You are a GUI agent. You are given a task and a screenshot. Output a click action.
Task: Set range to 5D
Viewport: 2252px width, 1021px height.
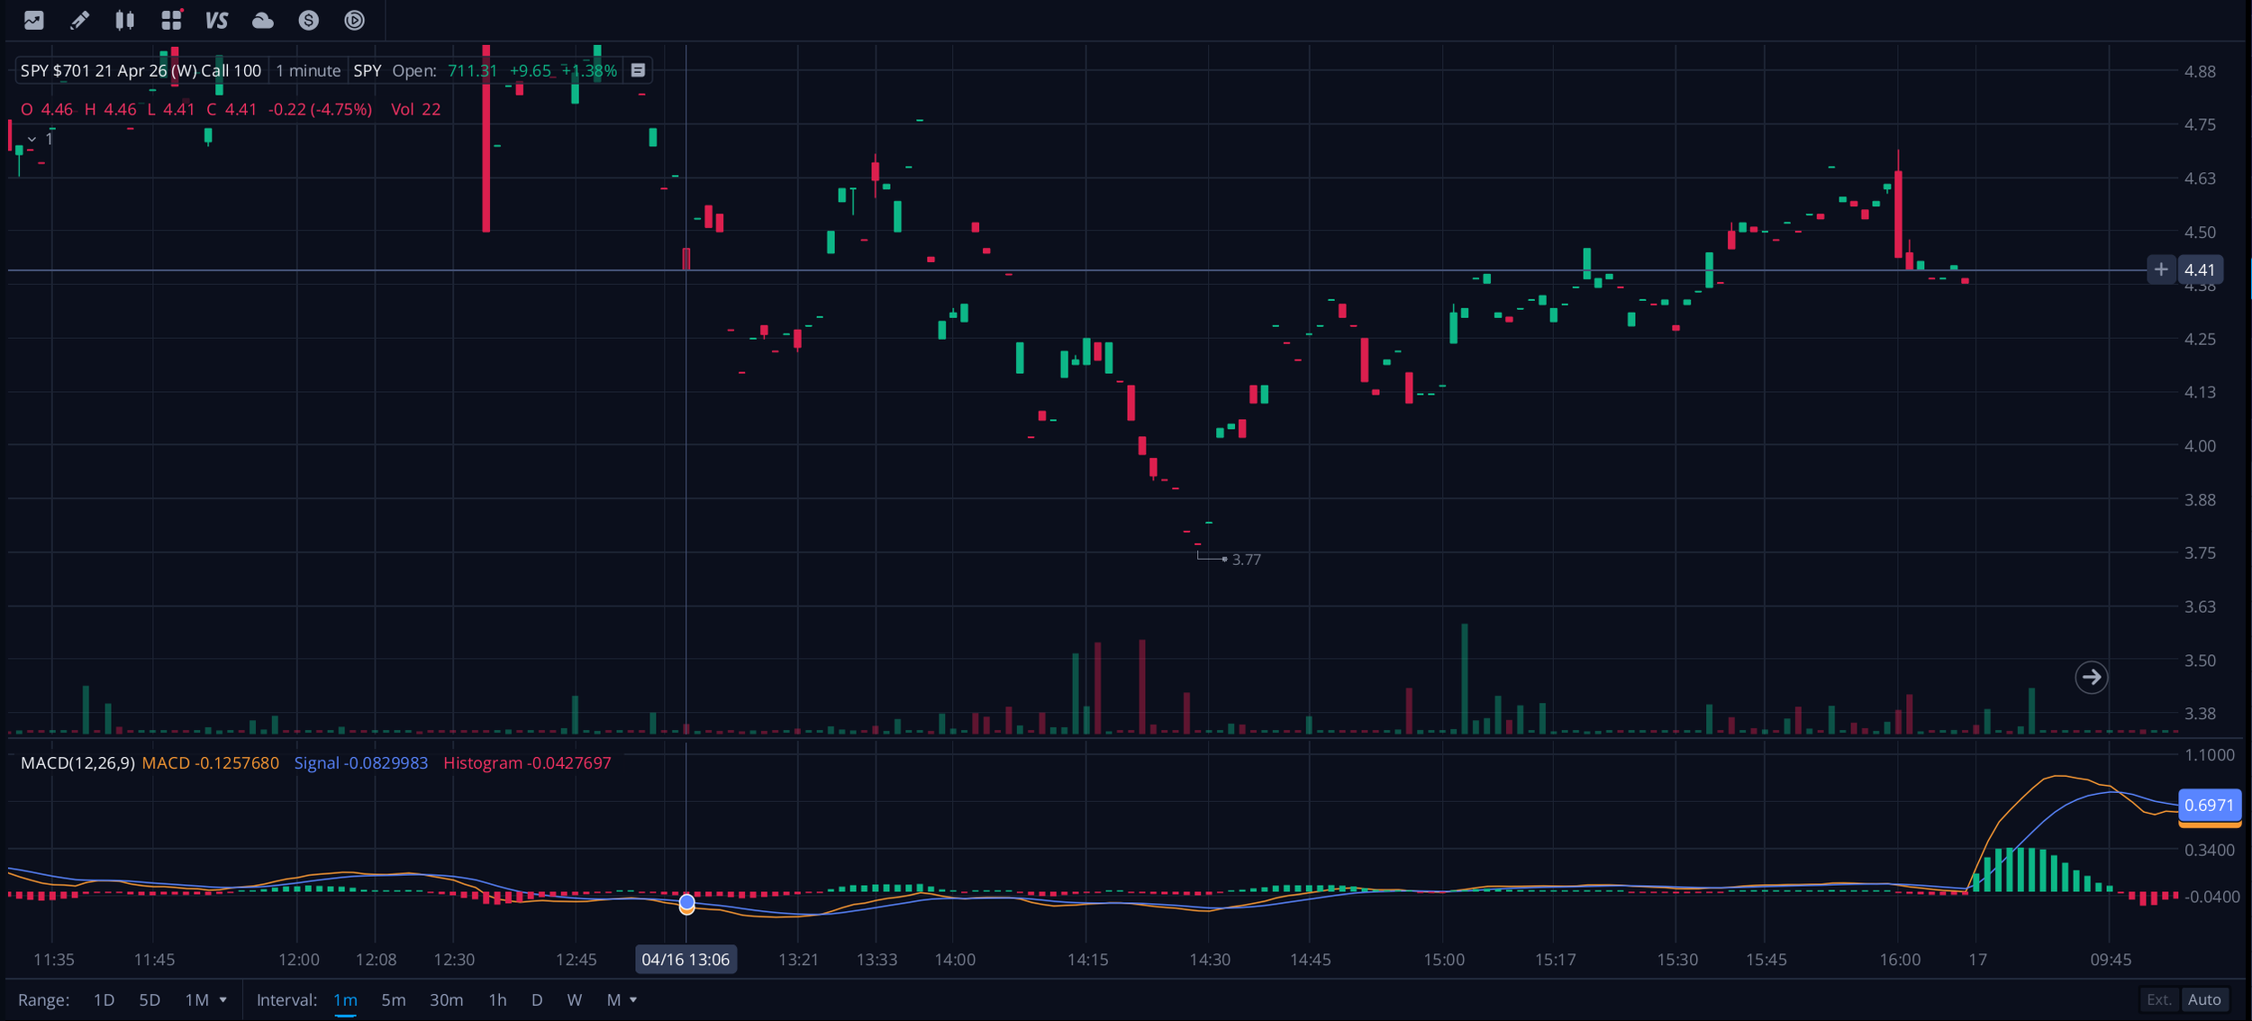[150, 999]
